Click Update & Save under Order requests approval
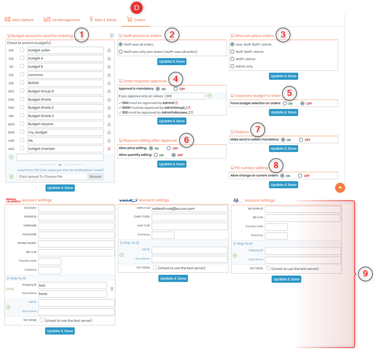This screenshot has width=374, height=349. coord(172,121)
